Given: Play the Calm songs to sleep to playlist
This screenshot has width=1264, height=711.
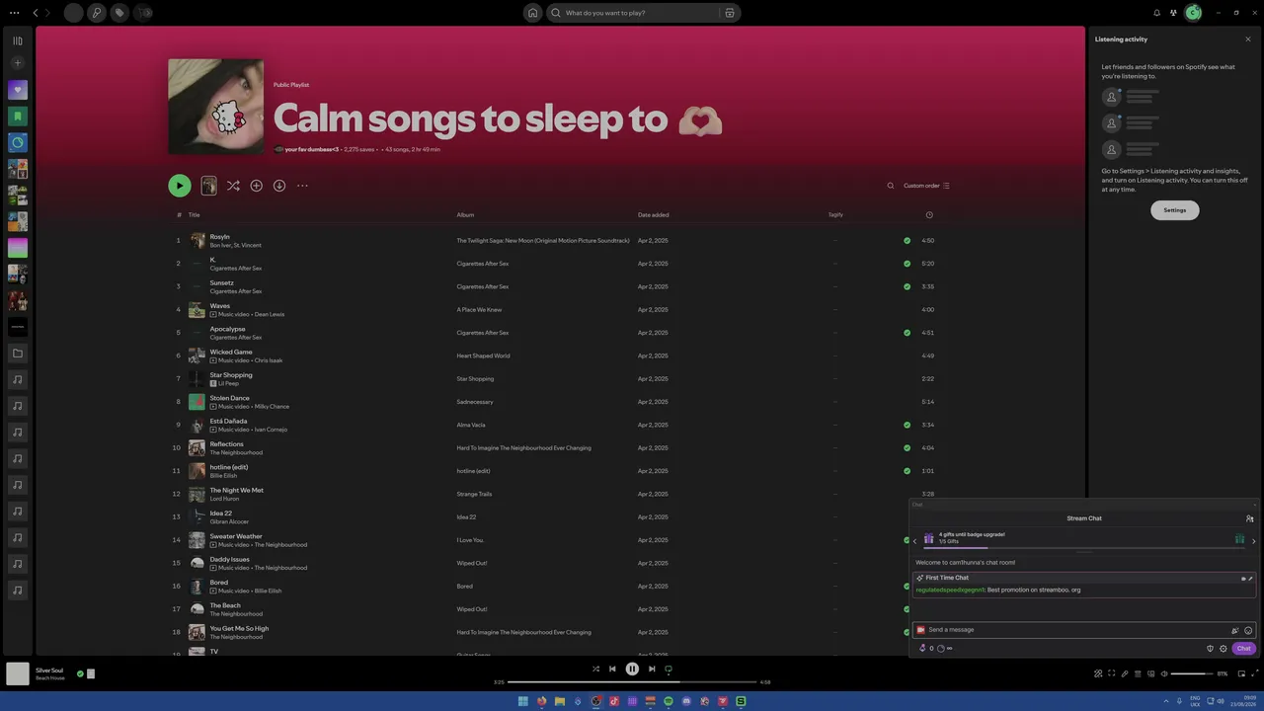Looking at the screenshot, I should 179,186.
